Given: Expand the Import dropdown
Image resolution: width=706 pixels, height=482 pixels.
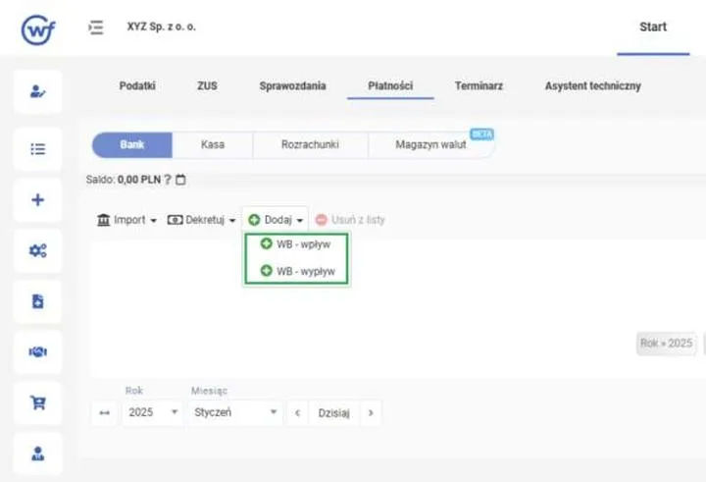Looking at the screenshot, I should tap(127, 220).
